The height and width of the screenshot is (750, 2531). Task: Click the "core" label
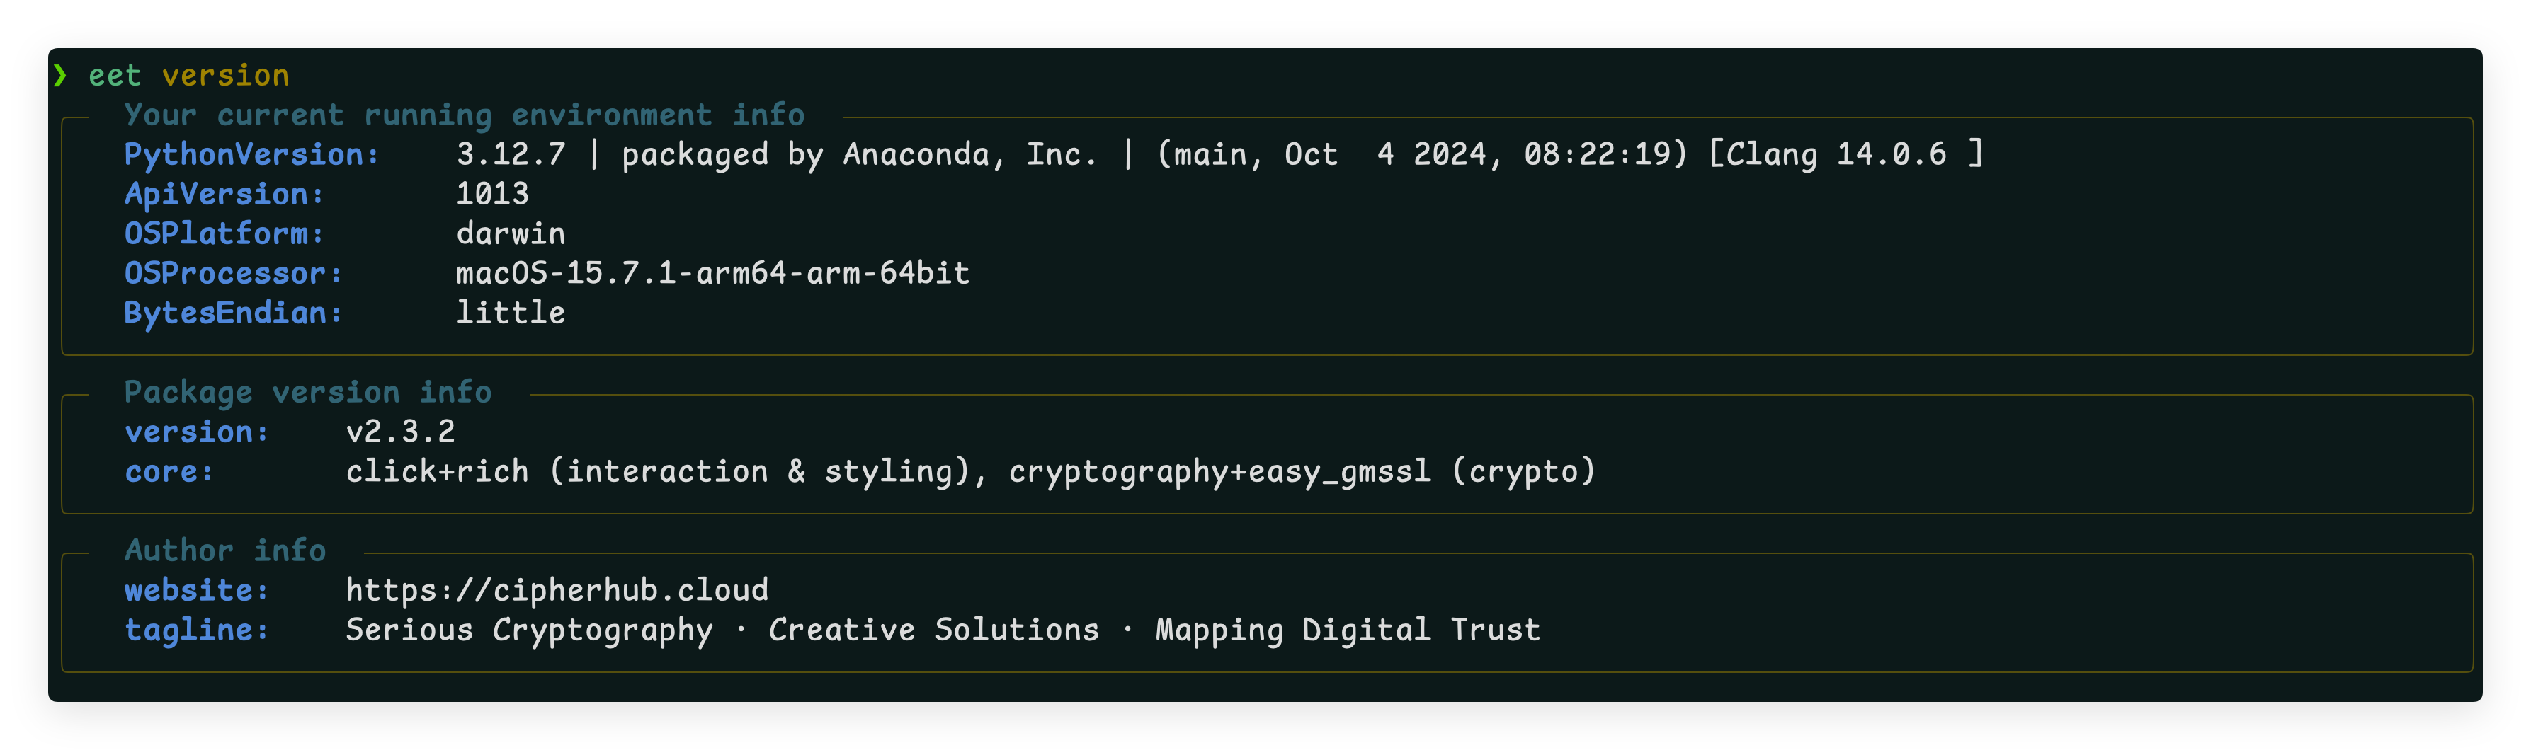click(168, 471)
